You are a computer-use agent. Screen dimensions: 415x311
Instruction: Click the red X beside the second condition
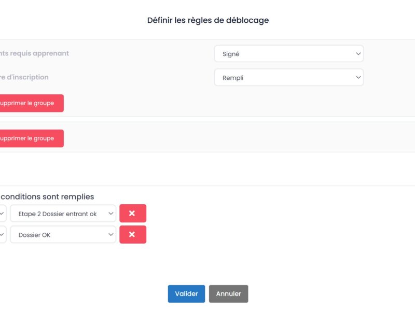click(133, 234)
